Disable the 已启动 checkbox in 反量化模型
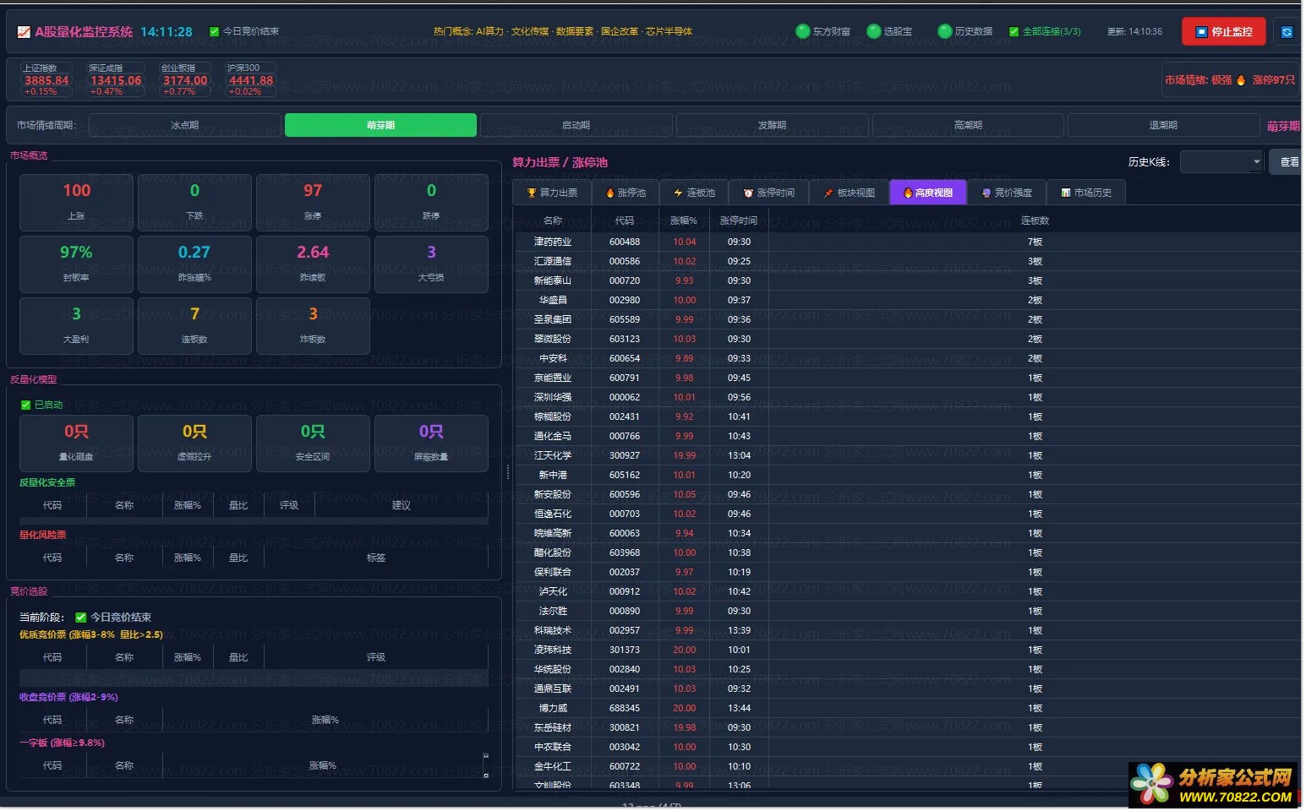 pos(25,405)
